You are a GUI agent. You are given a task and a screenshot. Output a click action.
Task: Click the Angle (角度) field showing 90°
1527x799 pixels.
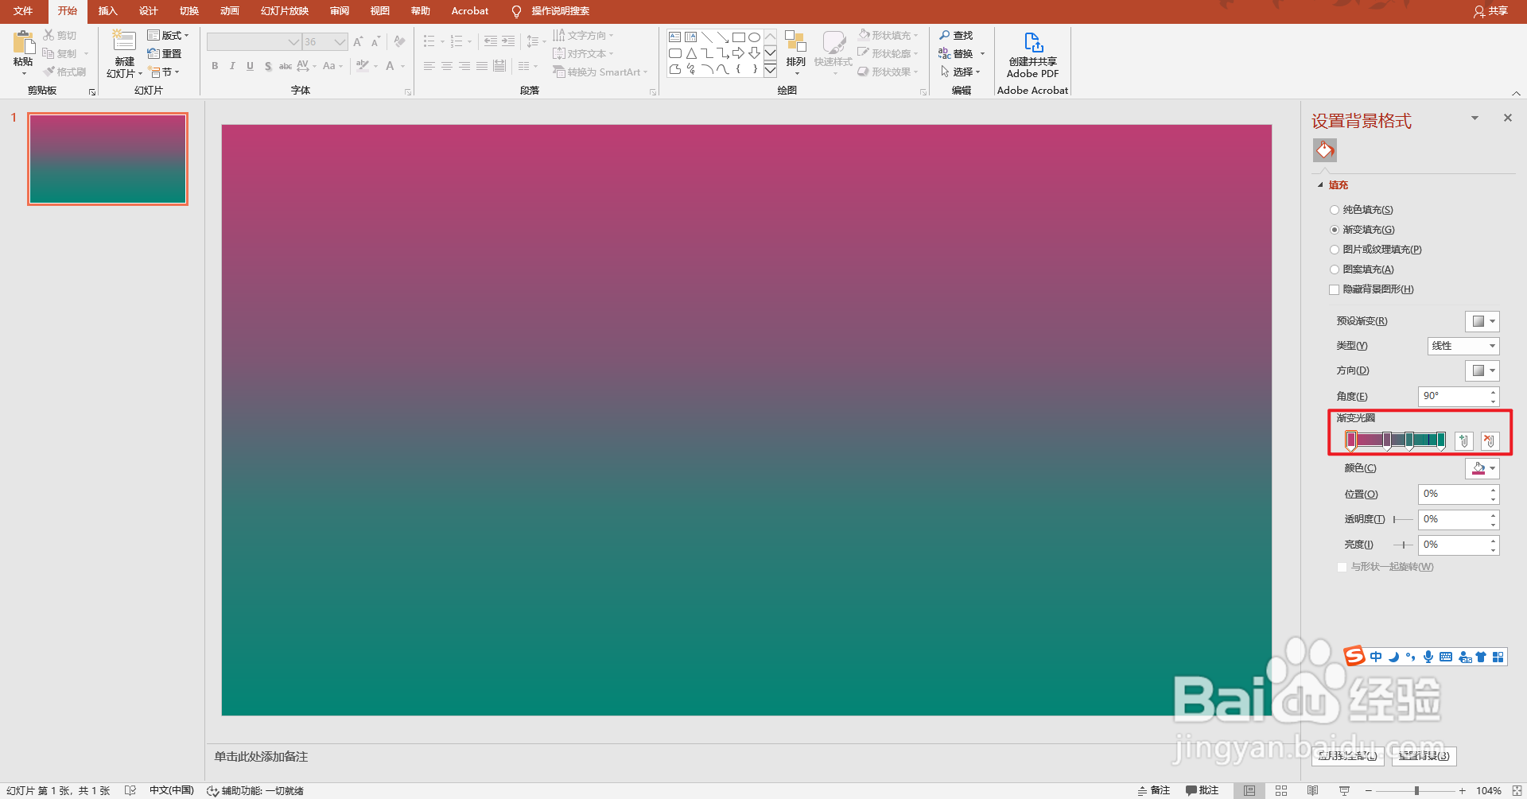tap(1453, 396)
